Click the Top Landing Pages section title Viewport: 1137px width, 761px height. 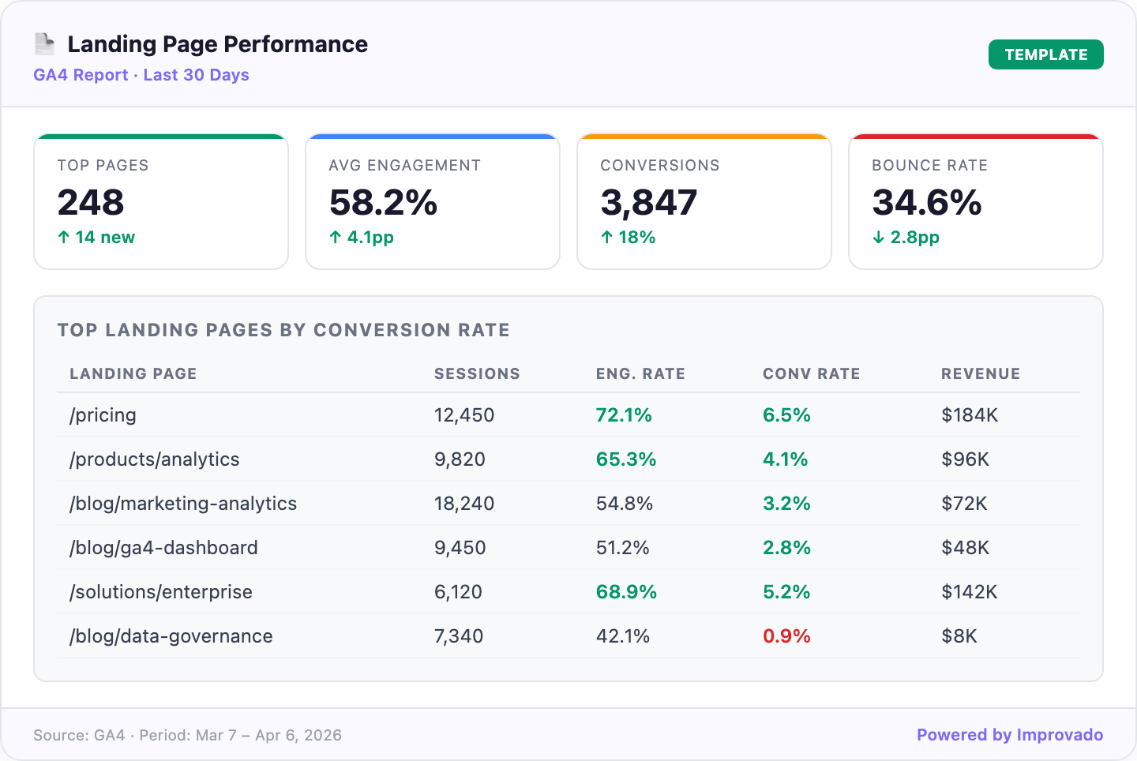click(283, 330)
